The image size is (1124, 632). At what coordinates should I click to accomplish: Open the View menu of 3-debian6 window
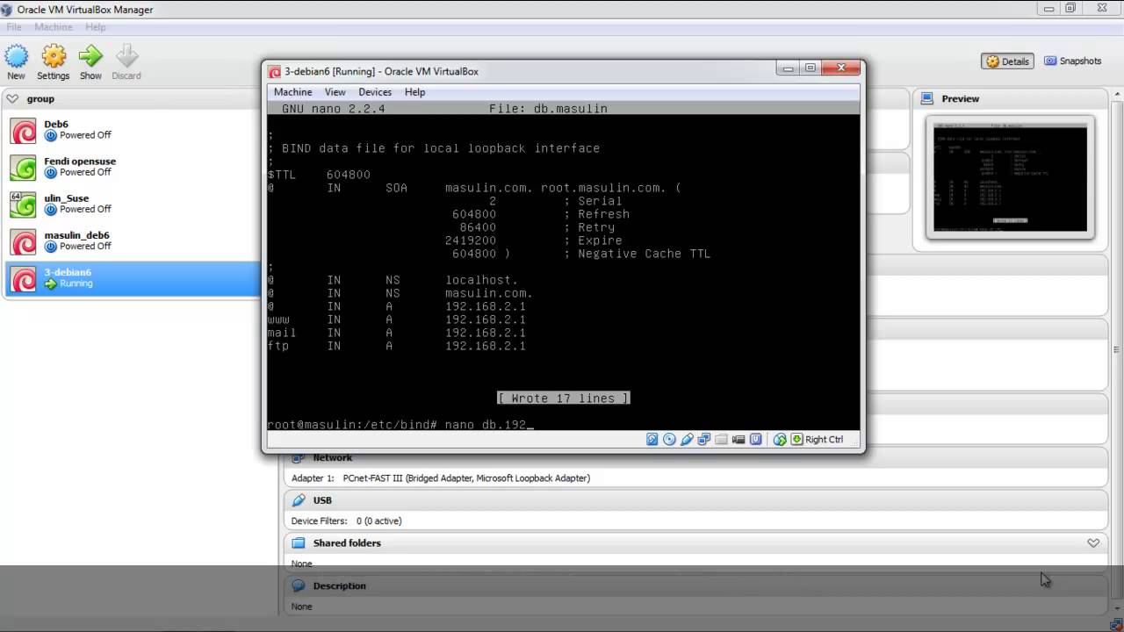[x=335, y=92]
